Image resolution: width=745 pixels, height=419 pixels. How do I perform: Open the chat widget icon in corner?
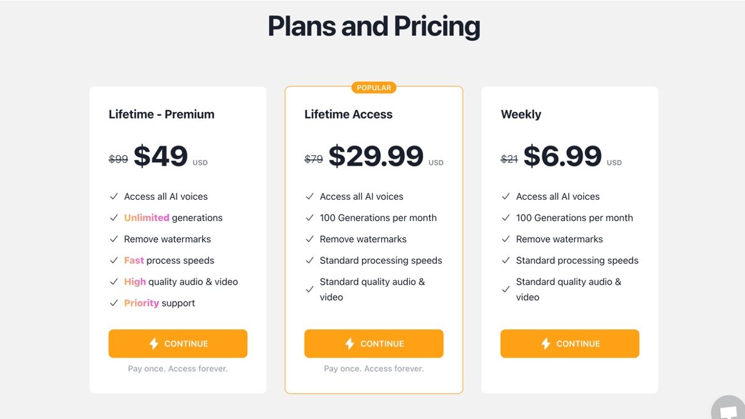(x=728, y=409)
